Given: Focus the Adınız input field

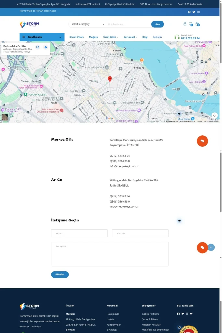Looking at the screenshot, I should [x=79, y=233].
